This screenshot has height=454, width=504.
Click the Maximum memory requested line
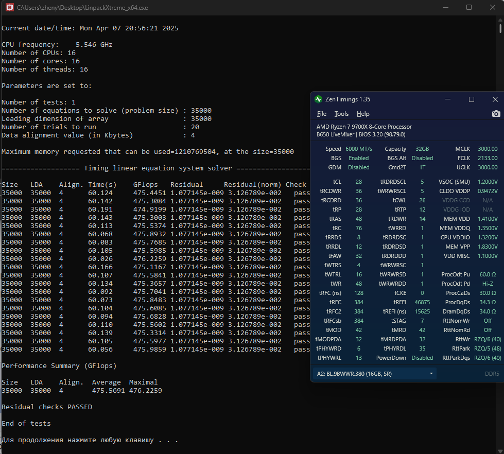coord(148,152)
